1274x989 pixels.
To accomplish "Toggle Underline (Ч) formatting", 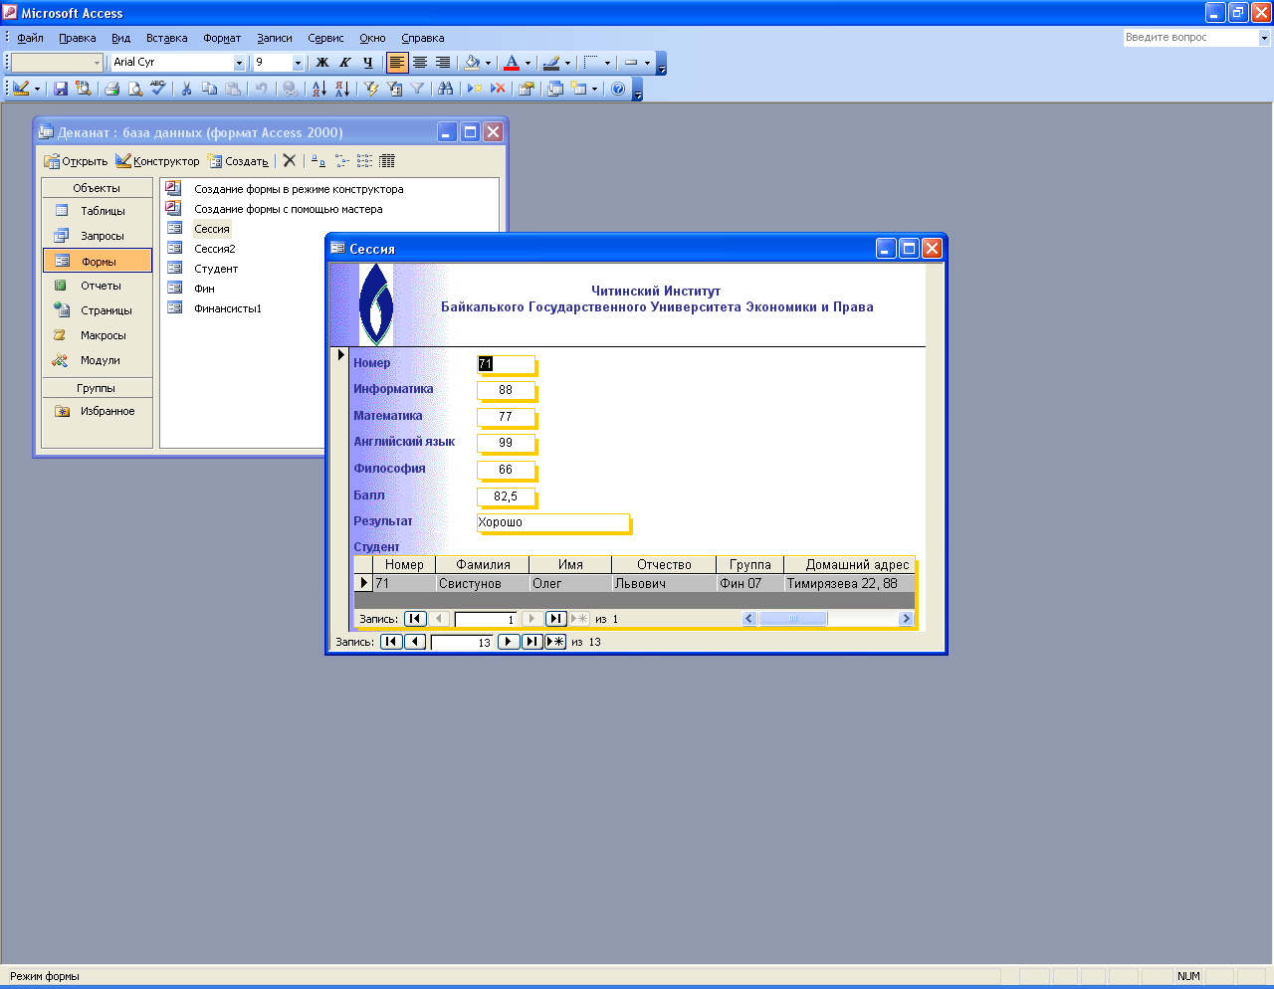I will [367, 62].
